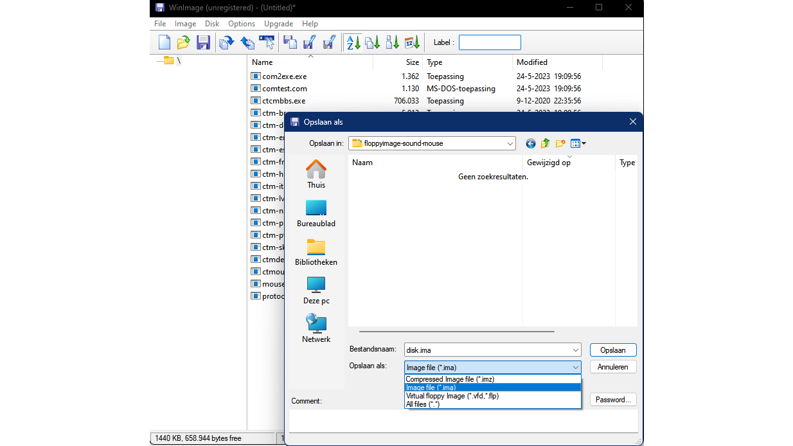Open Deze pc location

[316, 290]
